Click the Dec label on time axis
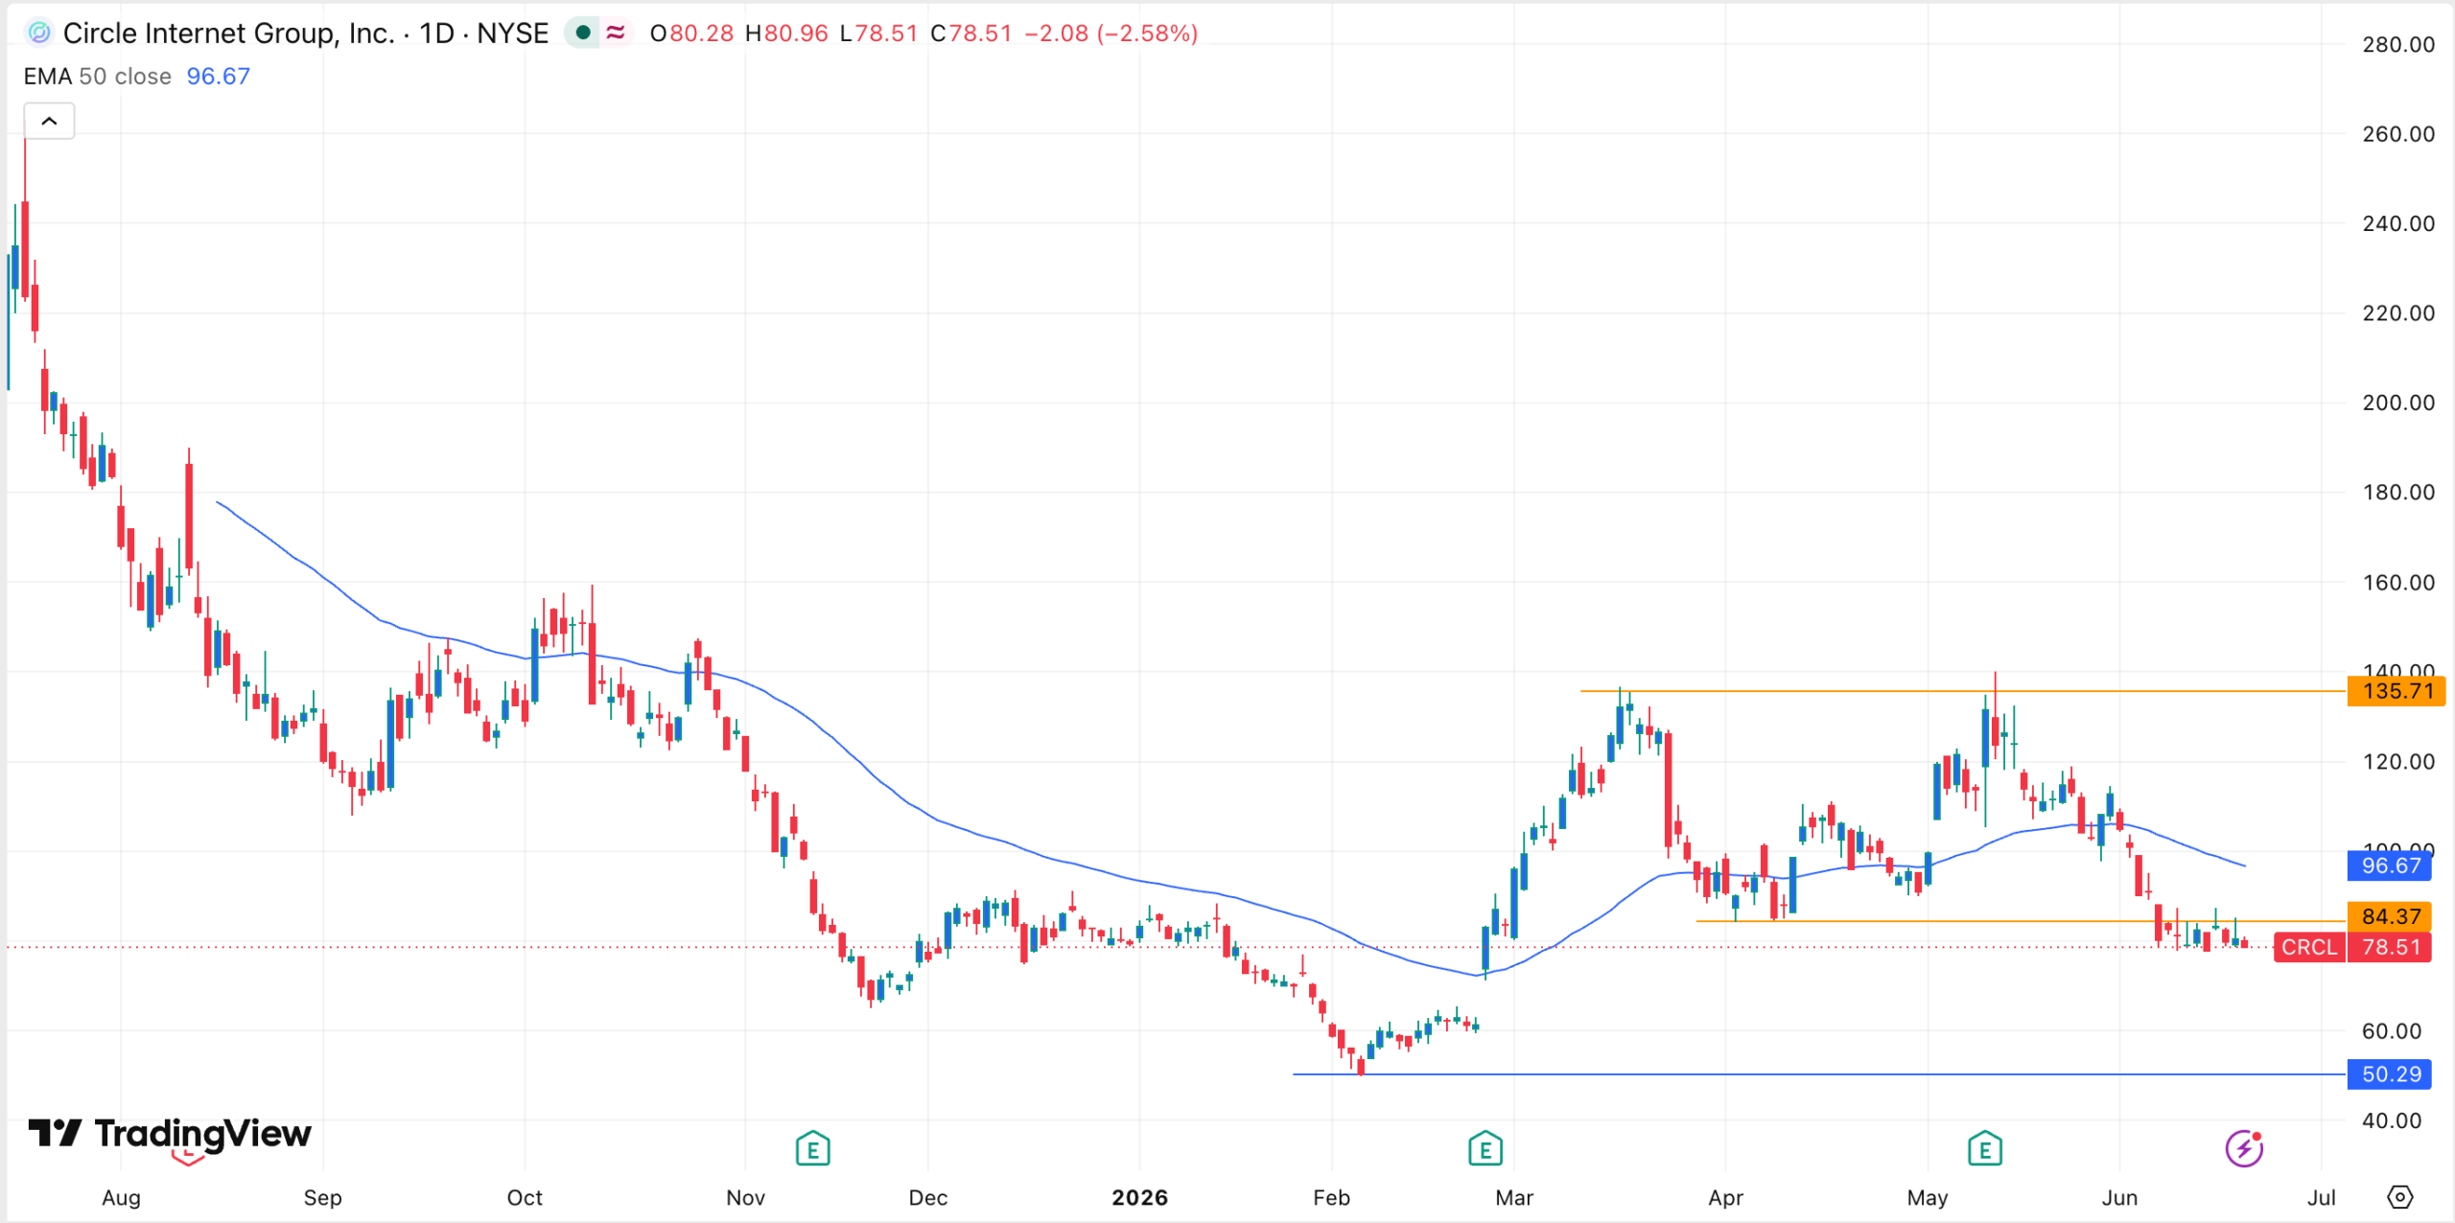The image size is (2455, 1223). pyautogui.click(x=927, y=1197)
